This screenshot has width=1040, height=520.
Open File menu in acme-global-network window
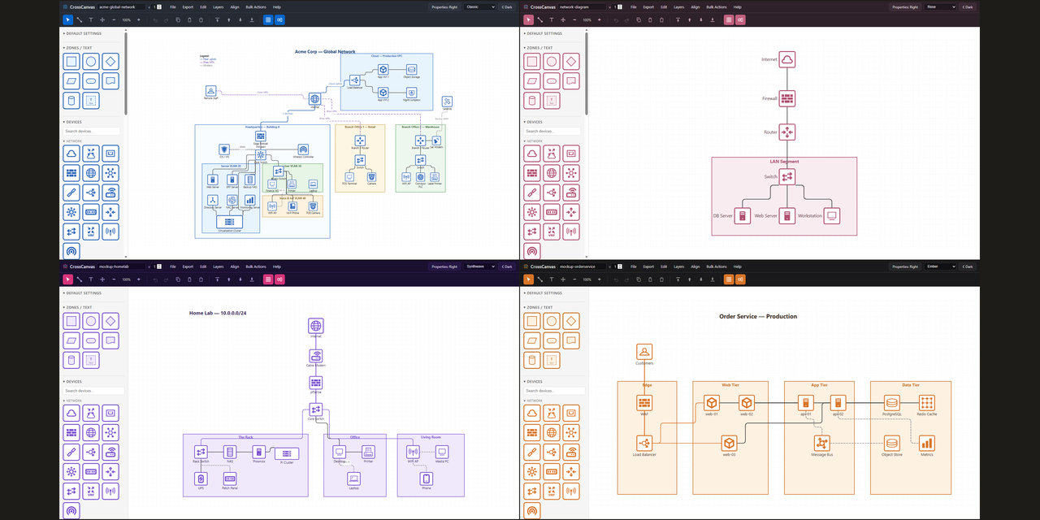tap(173, 6)
